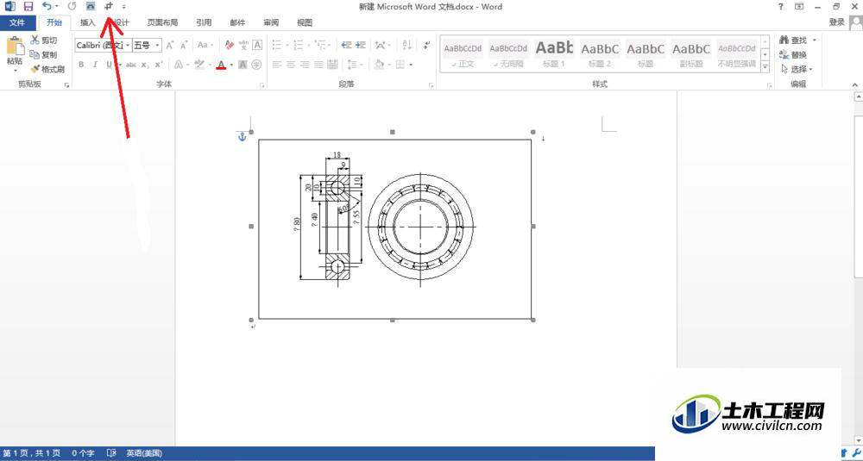Screen dimensions: 863x461
Task: Apply the 正文 normal style
Action: tap(463, 53)
